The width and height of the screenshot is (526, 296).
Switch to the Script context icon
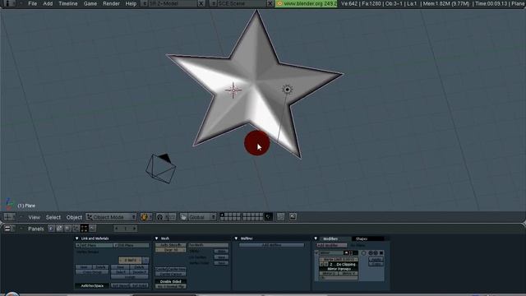59,229
